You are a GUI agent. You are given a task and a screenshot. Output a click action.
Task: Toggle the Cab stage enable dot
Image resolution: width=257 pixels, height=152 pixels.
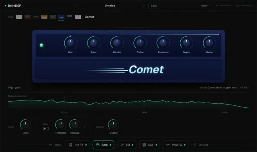point(156,145)
